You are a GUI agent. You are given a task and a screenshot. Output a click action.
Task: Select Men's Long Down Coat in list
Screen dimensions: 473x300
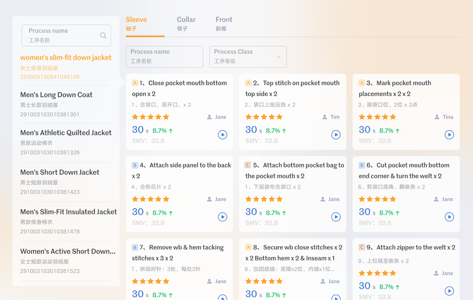coord(56,95)
